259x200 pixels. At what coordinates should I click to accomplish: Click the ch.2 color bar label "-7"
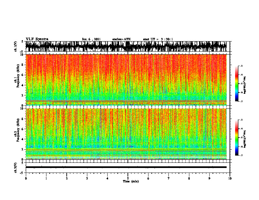click(x=241, y=156)
